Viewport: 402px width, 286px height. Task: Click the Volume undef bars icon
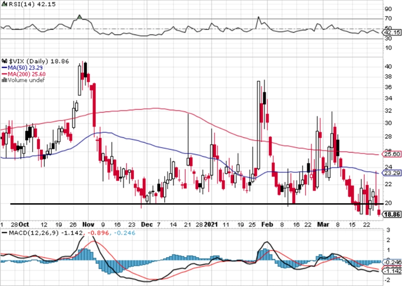4,80
